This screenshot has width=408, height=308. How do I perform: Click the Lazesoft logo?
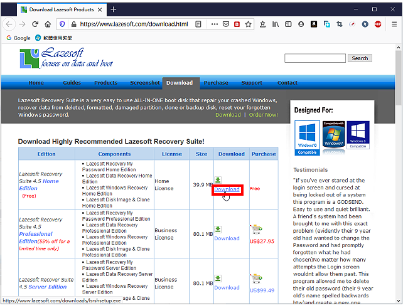point(66,58)
